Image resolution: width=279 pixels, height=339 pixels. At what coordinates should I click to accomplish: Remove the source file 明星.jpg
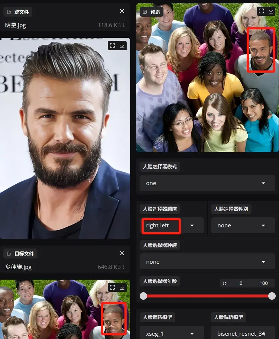[122, 11]
